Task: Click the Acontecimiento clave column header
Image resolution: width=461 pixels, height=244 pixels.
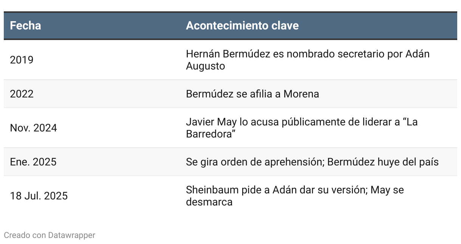Action: (x=242, y=26)
